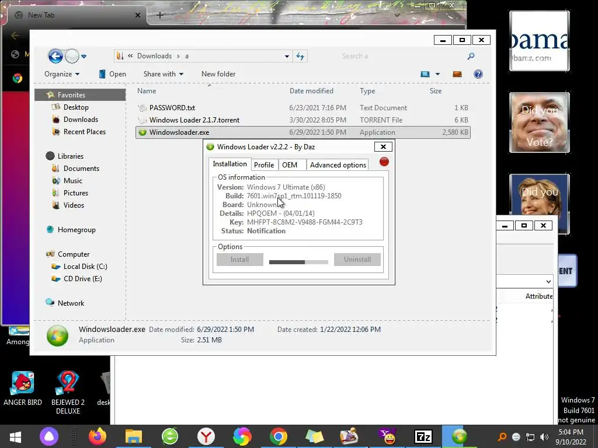Open BEJEWED 2 DELUXE desktop shortcut
Viewport: 598px width, 448px height.
click(68, 393)
